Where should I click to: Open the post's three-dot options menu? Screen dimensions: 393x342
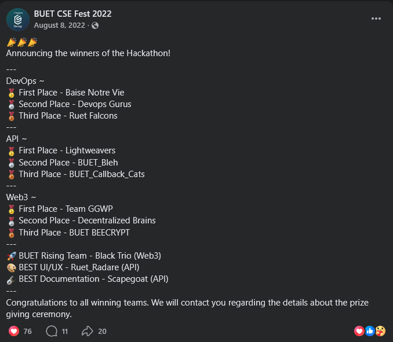coord(376,19)
